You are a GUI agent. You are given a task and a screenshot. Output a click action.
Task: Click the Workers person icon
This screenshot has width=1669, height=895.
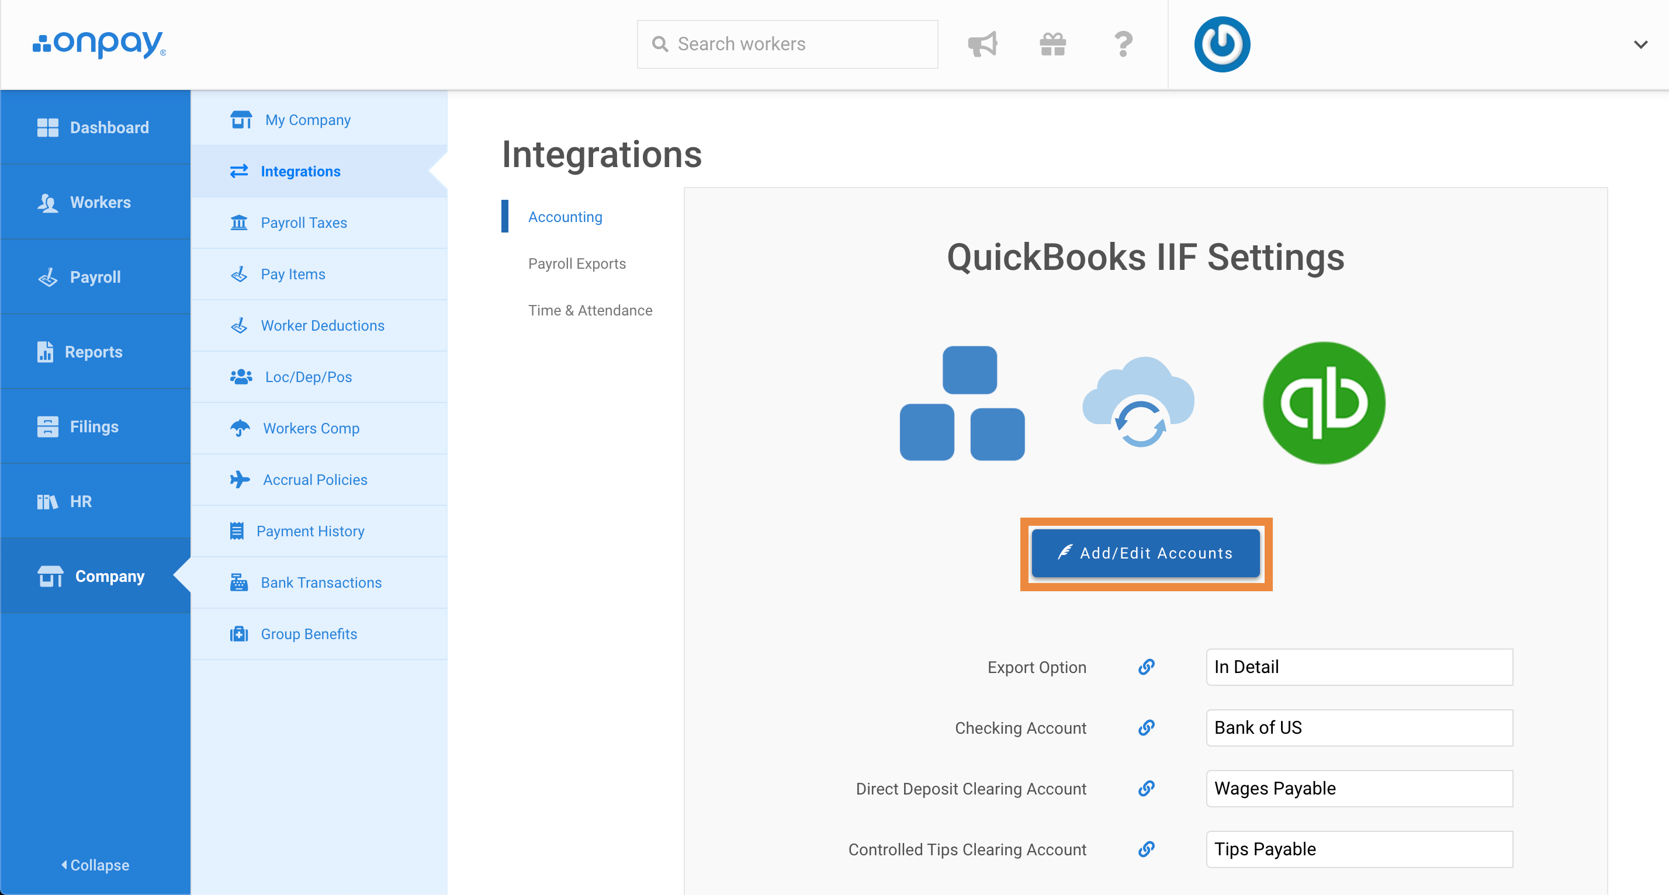[47, 203]
